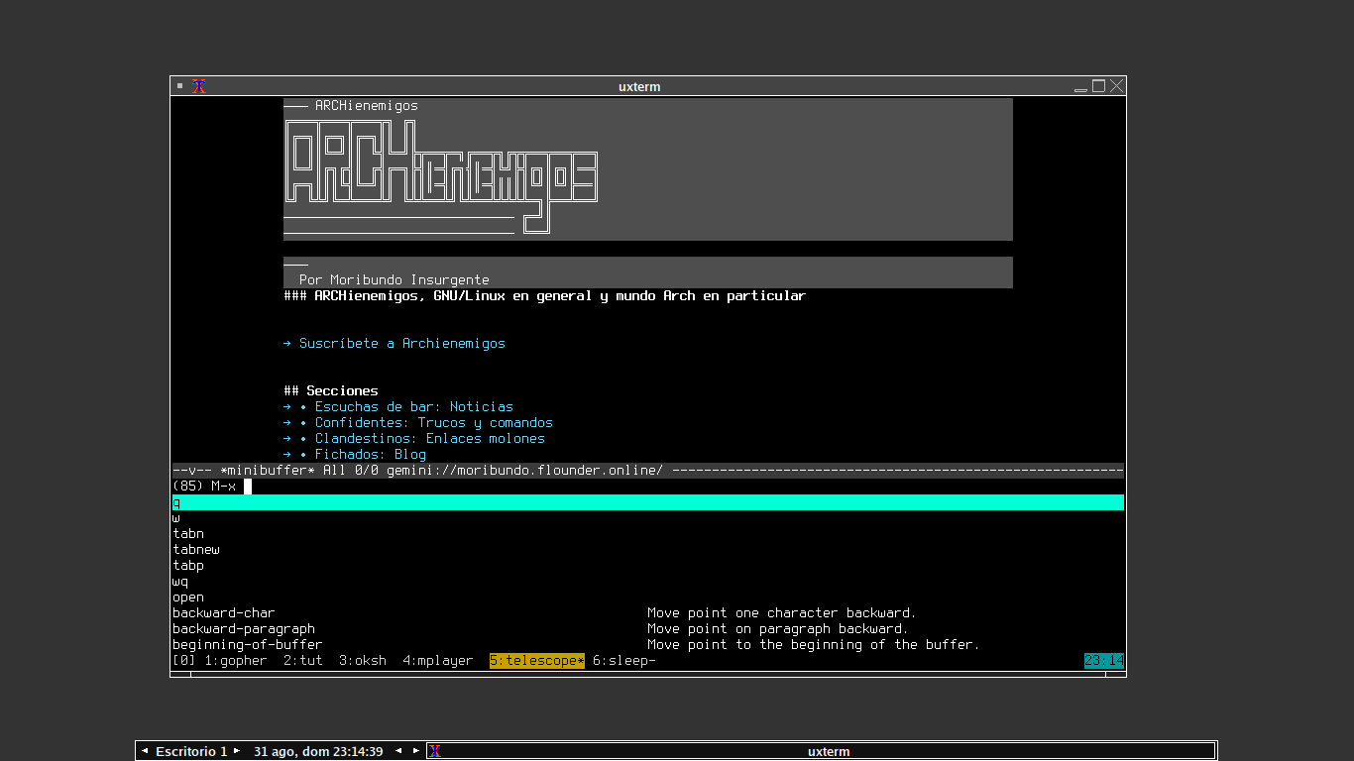The height and width of the screenshot is (761, 1354).
Task: Select the tabp command completion
Action: click(x=188, y=566)
